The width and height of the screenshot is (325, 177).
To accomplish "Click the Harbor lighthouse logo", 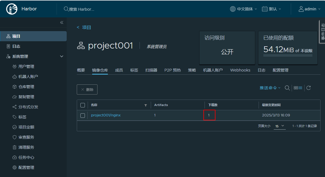I will pyautogui.click(x=12, y=9).
